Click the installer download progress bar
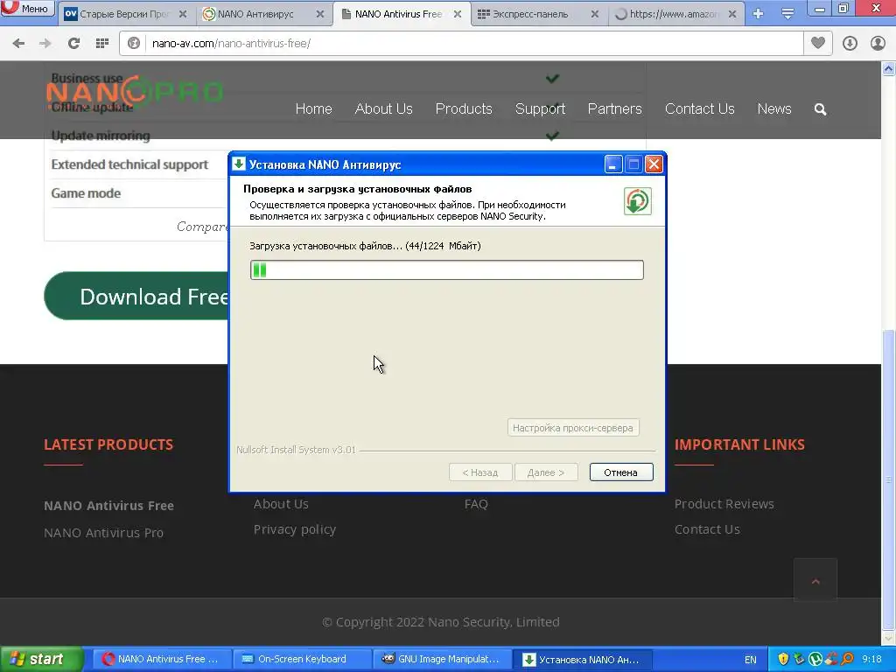Viewport: 896px width, 672px height. (x=447, y=269)
